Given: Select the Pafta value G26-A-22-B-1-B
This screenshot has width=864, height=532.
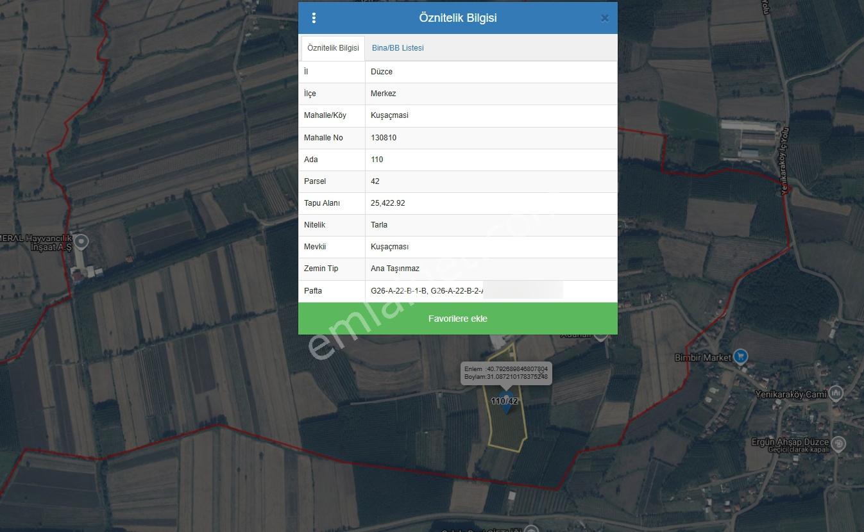Looking at the screenshot, I should click(x=399, y=291).
